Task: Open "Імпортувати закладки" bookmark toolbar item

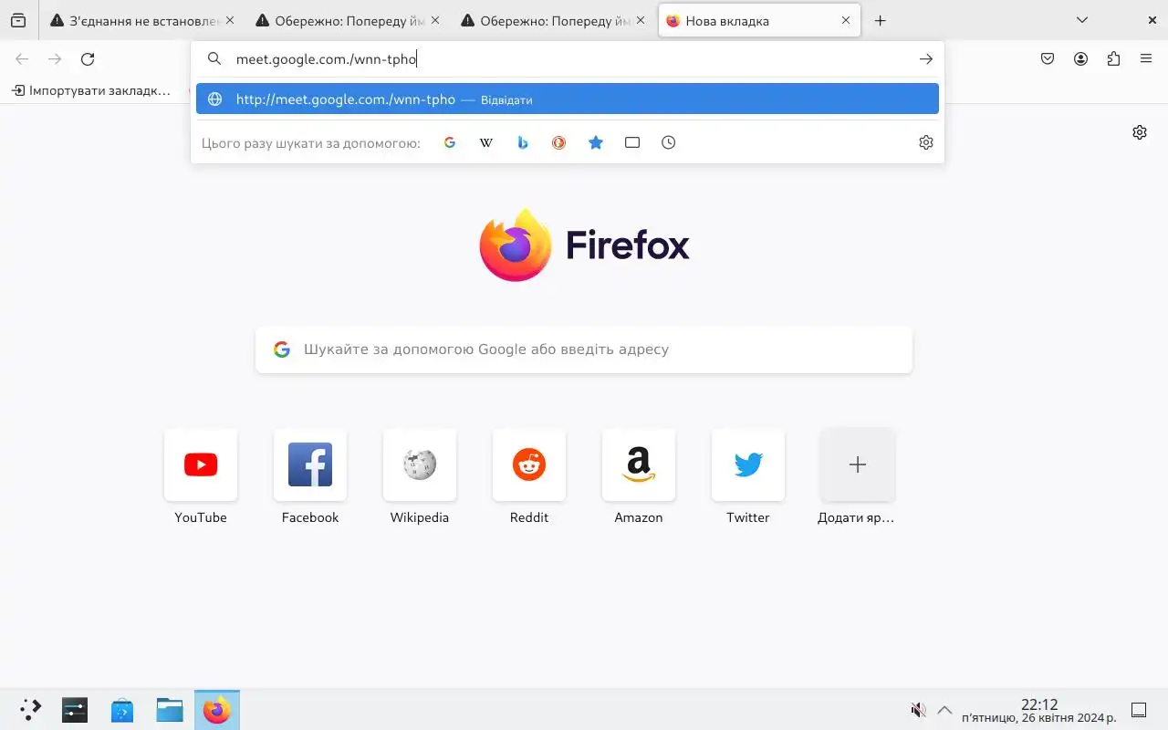Action: click(91, 90)
